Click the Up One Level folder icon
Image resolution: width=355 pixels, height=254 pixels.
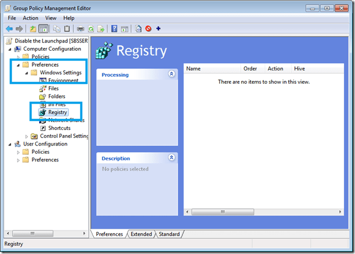33,29
